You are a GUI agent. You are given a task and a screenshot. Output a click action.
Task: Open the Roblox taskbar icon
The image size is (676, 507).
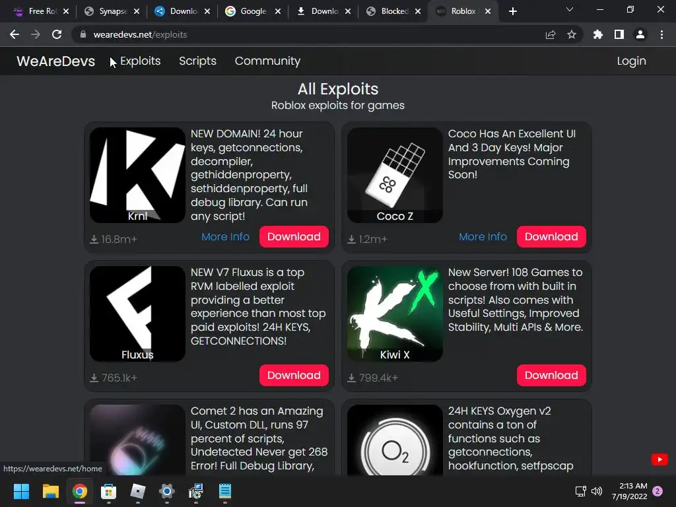pyautogui.click(x=137, y=491)
